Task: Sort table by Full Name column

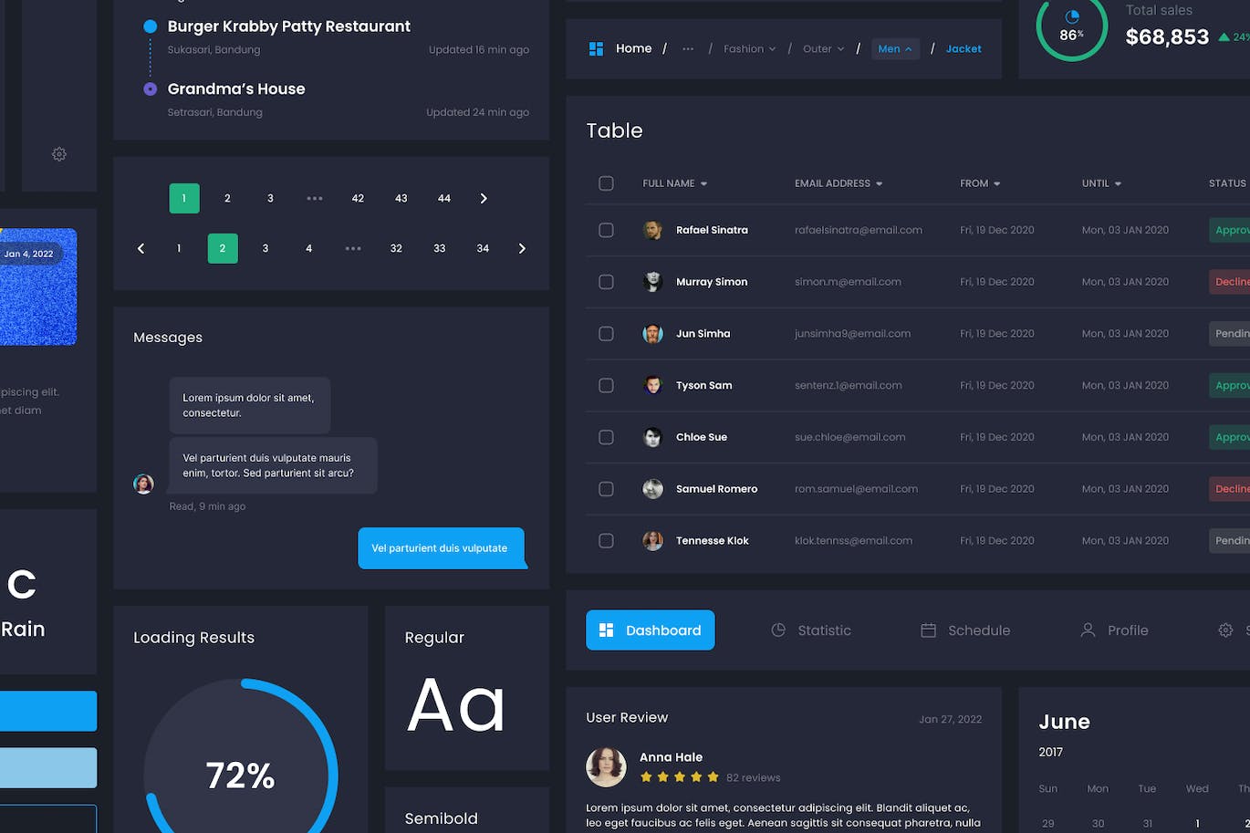Action: click(x=674, y=183)
